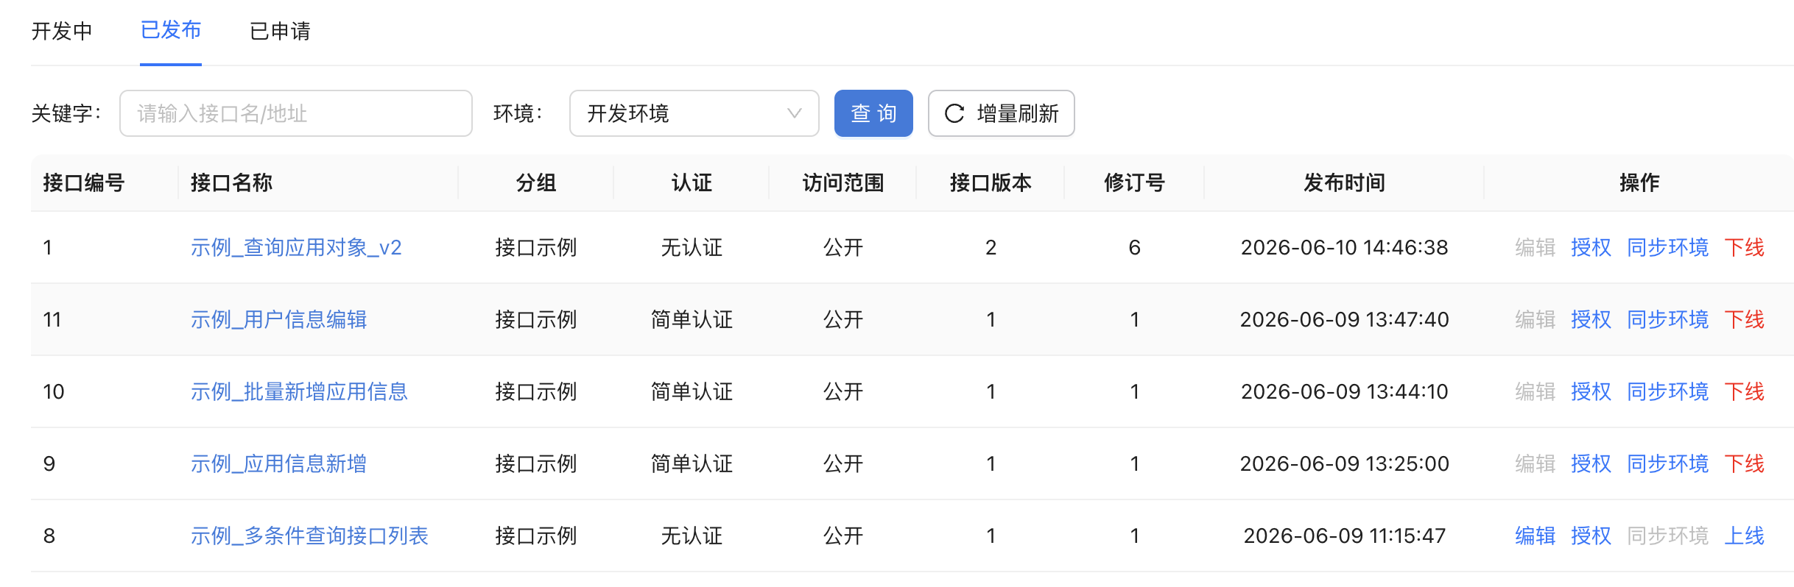Click revision number 6 cell
Image resolution: width=1794 pixels, height=587 pixels.
(x=1134, y=247)
